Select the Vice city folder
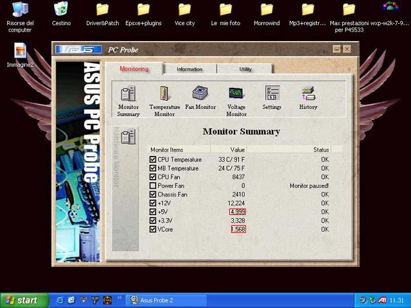Viewport: 411px width, 308px height. (184, 10)
